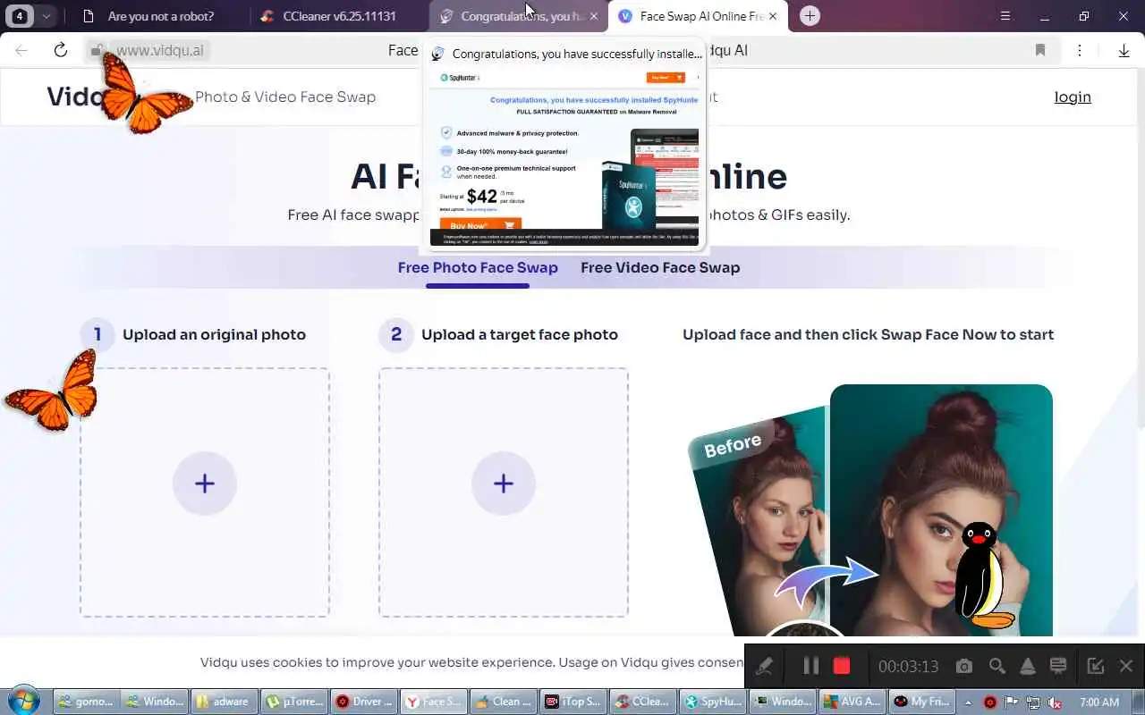Minimize the recorder bar with arrow icon
The width and height of the screenshot is (1145, 715).
pos(1095,666)
